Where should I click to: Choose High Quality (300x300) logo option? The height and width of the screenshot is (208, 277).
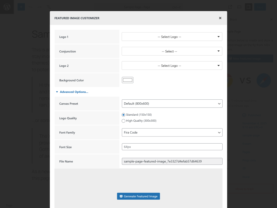click(x=124, y=121)
